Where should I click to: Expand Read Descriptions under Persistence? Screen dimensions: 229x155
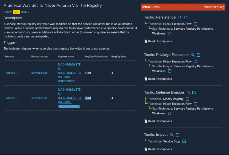pyautogui.click(x=158, y=41)
